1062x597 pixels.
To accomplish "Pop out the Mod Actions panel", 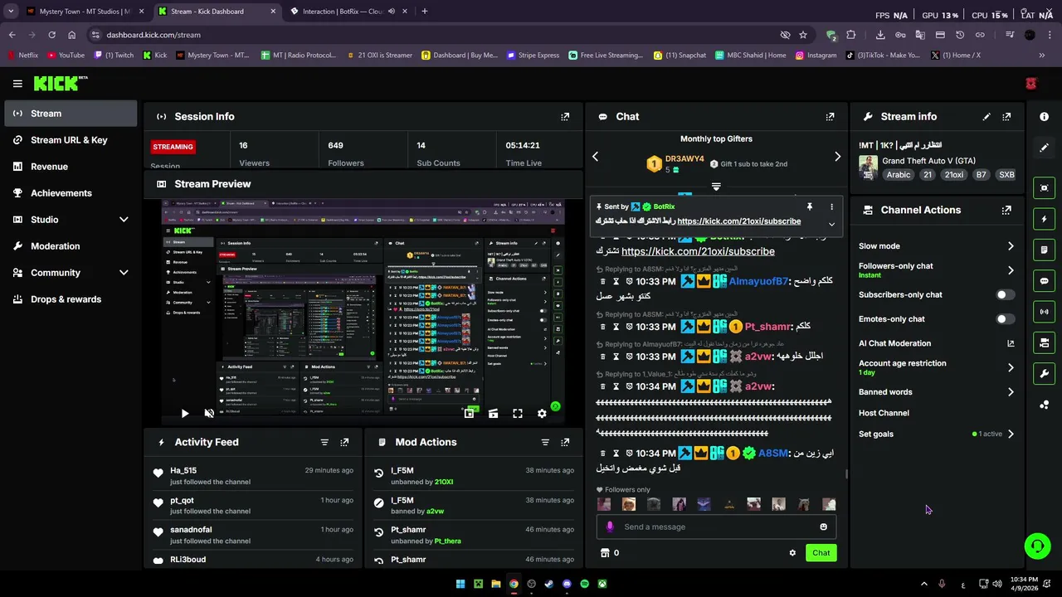I will click(x=565, y=443).
